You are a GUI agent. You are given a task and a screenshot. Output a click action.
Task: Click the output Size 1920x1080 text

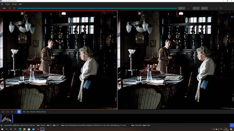tap(136, 125)
